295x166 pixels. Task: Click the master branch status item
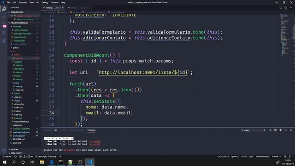pyautogui.click(x=7, y=157)
